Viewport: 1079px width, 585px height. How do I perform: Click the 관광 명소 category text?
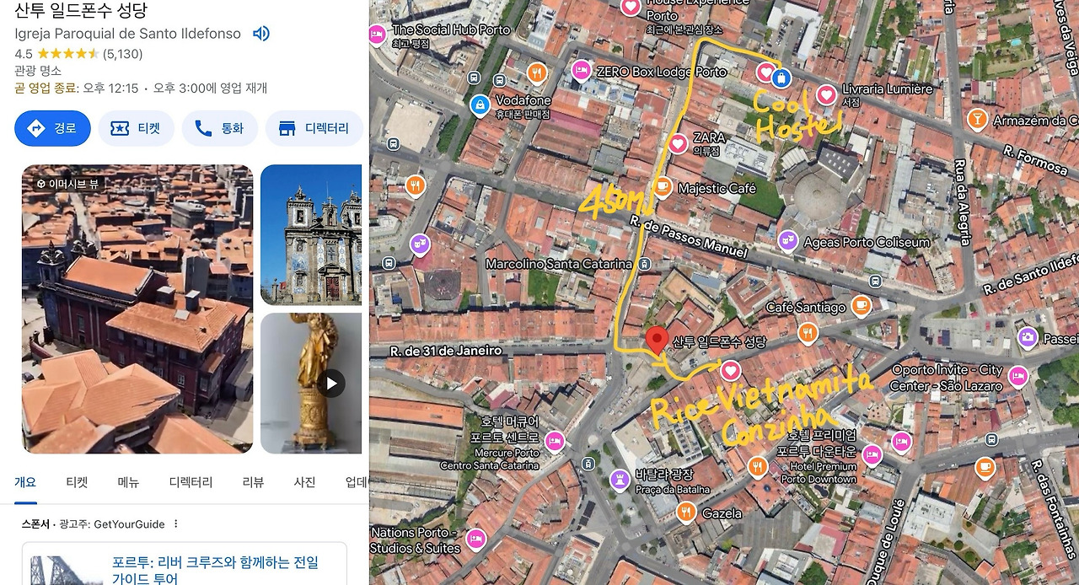(x=38, y=71)
